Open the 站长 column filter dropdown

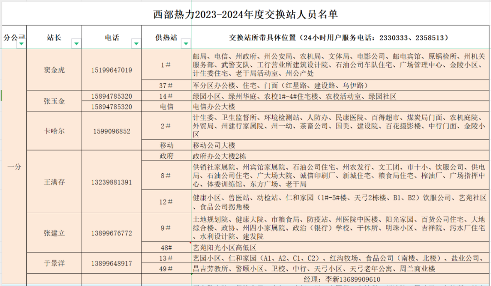click(x=76, y=44)
